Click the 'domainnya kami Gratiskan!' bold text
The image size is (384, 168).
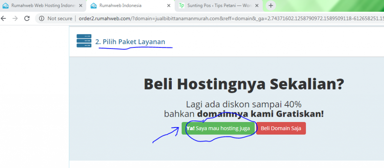261,114
